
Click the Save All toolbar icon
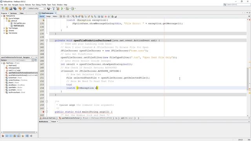point(15,9)
